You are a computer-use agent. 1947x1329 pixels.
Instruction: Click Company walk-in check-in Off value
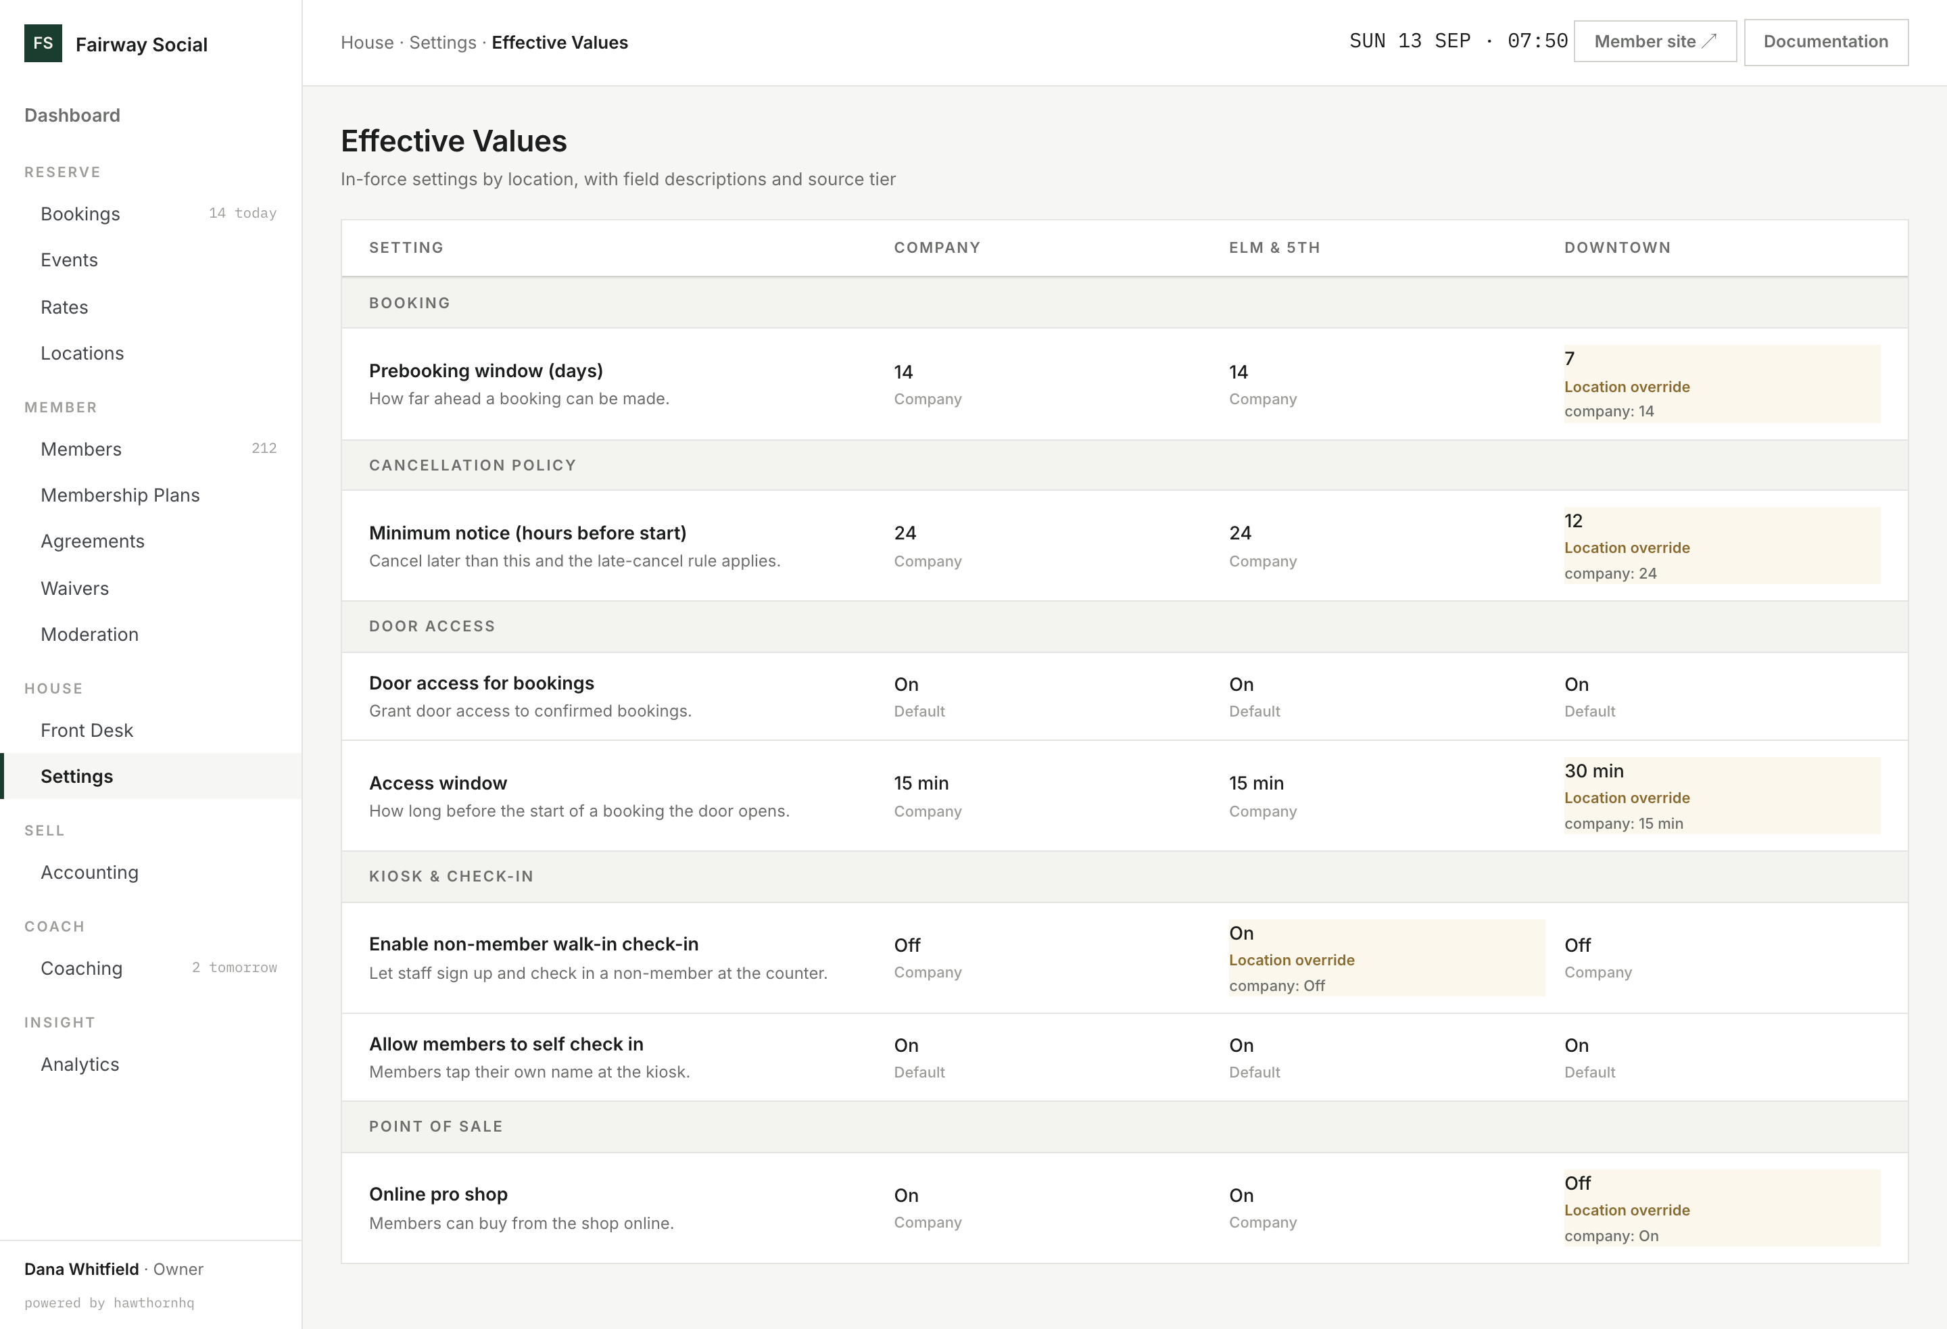point(907,945)
